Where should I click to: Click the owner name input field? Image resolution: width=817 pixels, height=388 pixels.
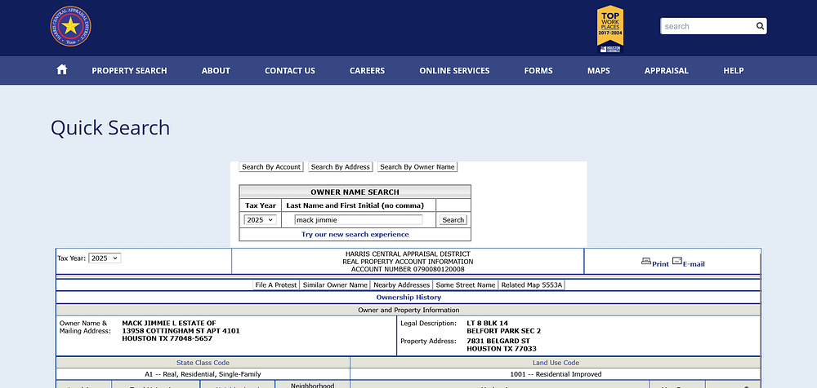click(359, 220)
